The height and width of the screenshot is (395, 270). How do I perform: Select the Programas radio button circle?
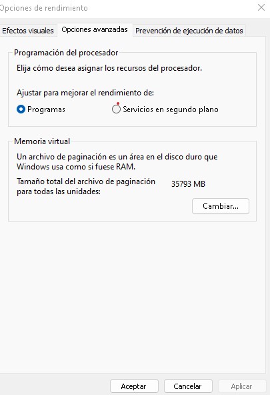(x=21, y=109)
